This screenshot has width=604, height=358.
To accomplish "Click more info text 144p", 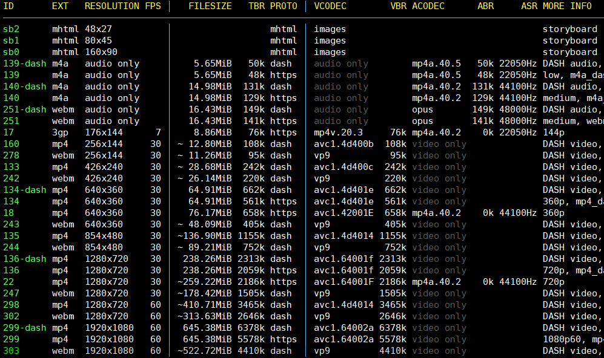I will 554,132.
